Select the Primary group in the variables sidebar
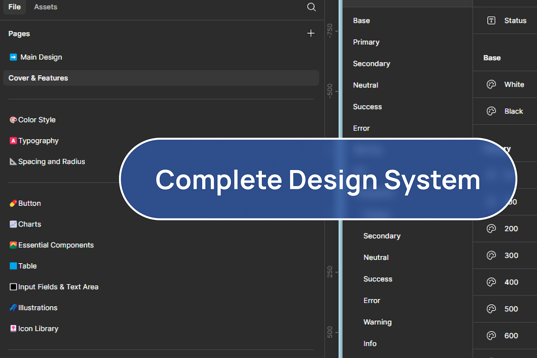This screenshot has height=358, width=537. pyautogui.click(x=366, y=42)
